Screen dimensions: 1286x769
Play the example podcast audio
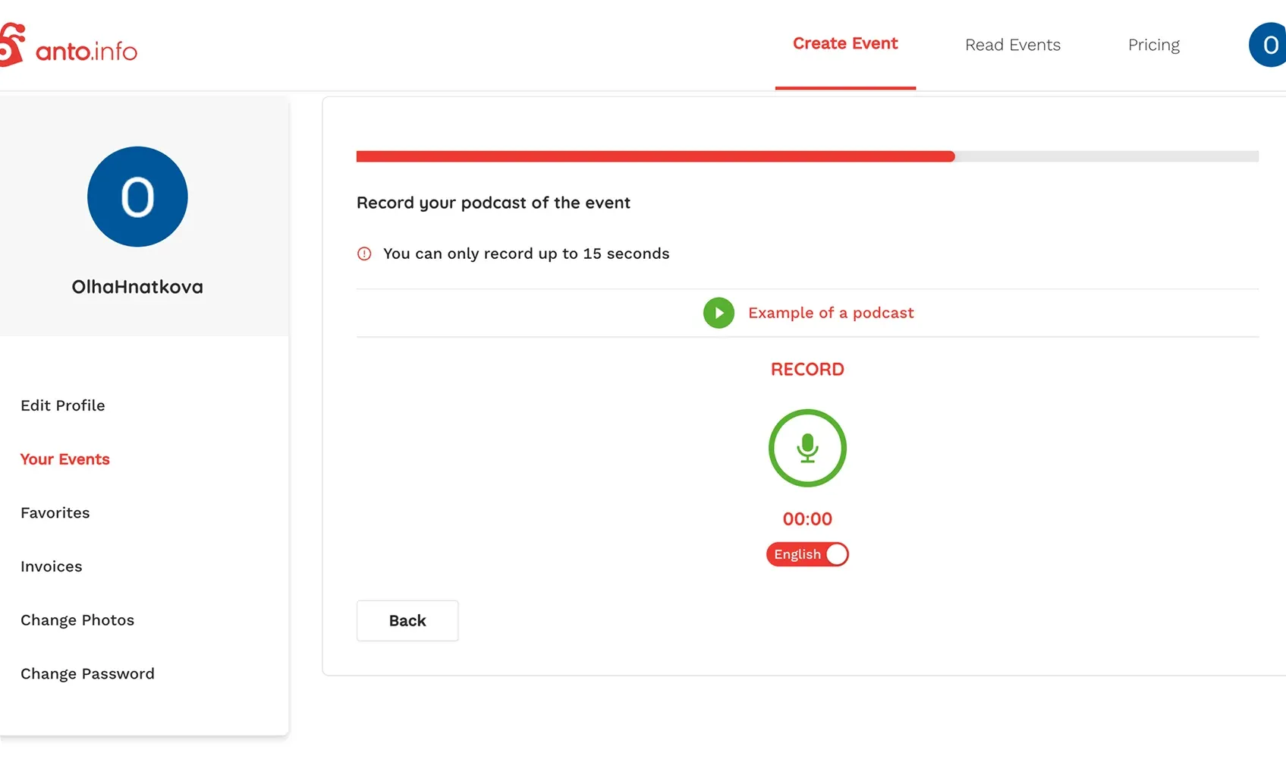pos(718,313)
